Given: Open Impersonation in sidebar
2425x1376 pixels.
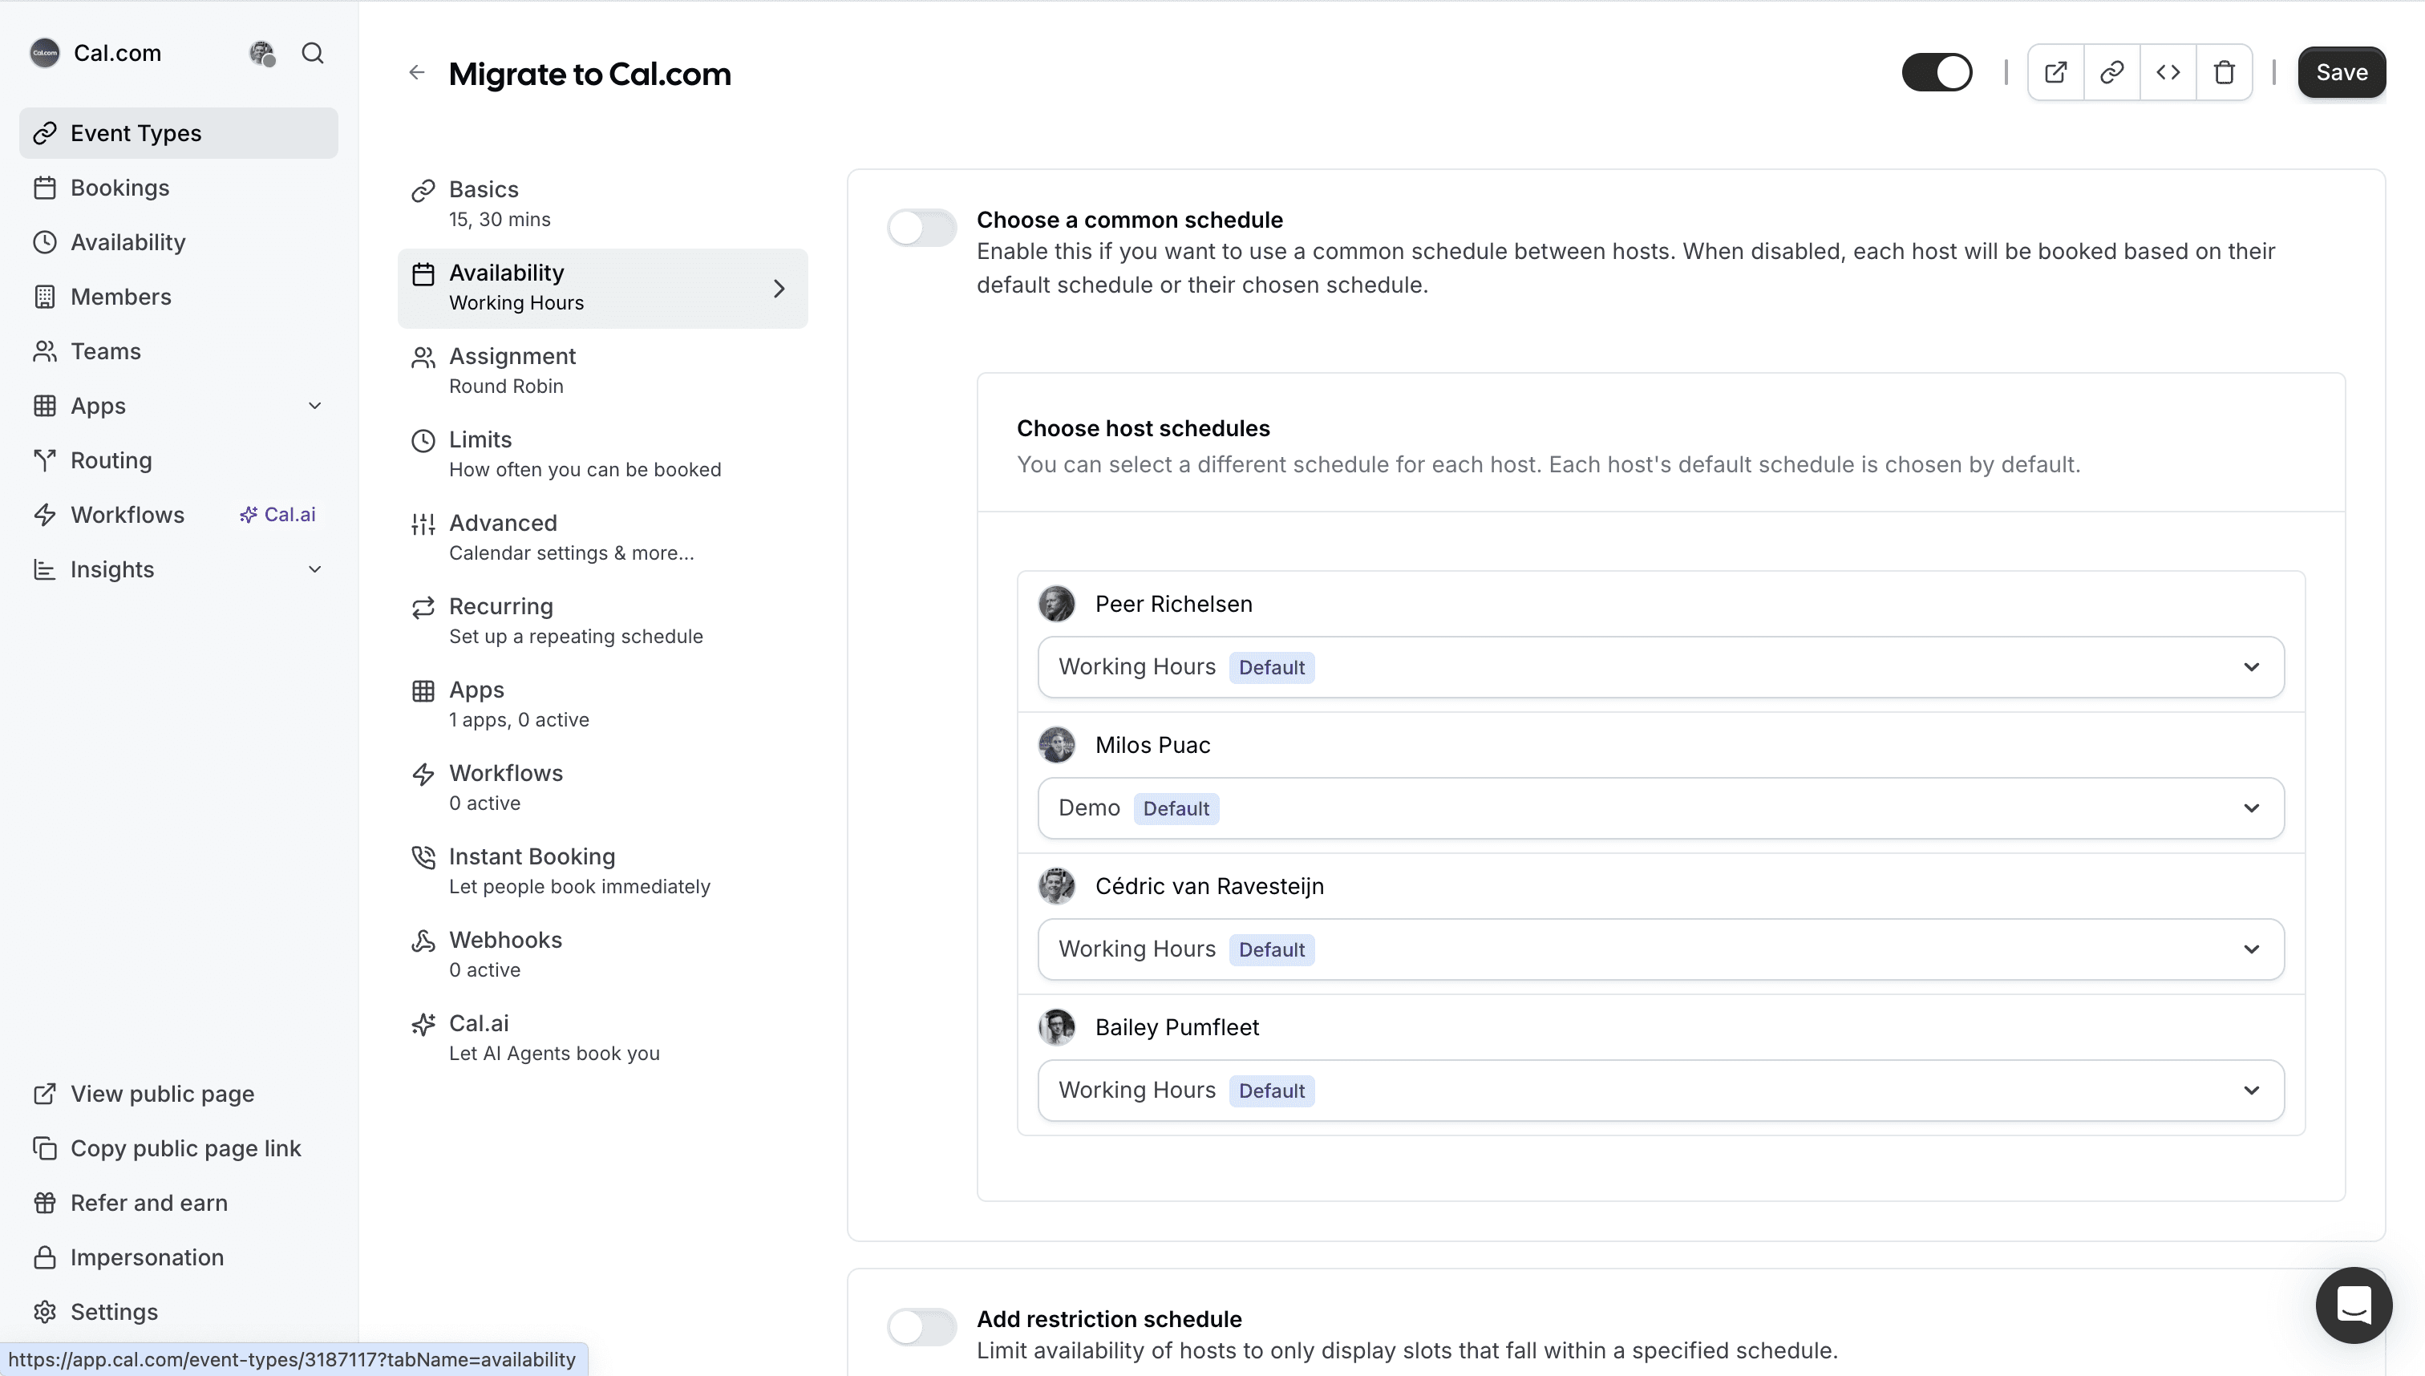Looking at the screenshot, I should click(x=179, y=1257).
